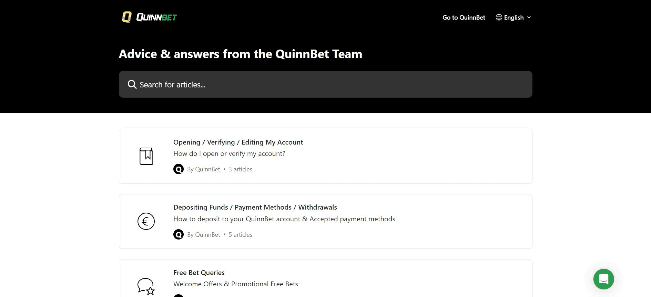Click the QuinnBet logo in header
651x297 pixels.
tap(149, 17)
